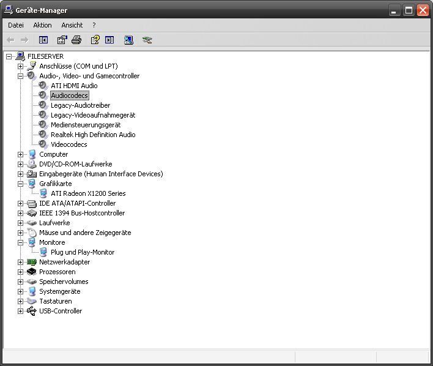Expand the Systemgeräte node

click(20, 291)
